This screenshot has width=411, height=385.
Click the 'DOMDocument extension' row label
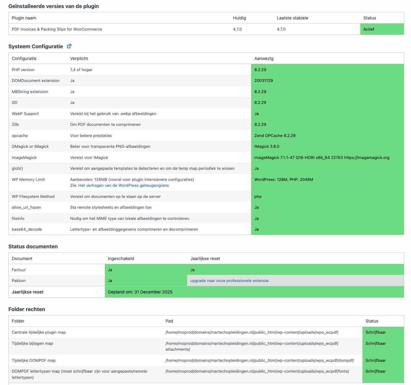pos(36,81)
